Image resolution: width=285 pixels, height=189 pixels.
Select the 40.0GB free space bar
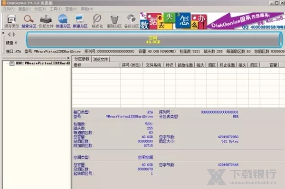(x=154, y=40)
